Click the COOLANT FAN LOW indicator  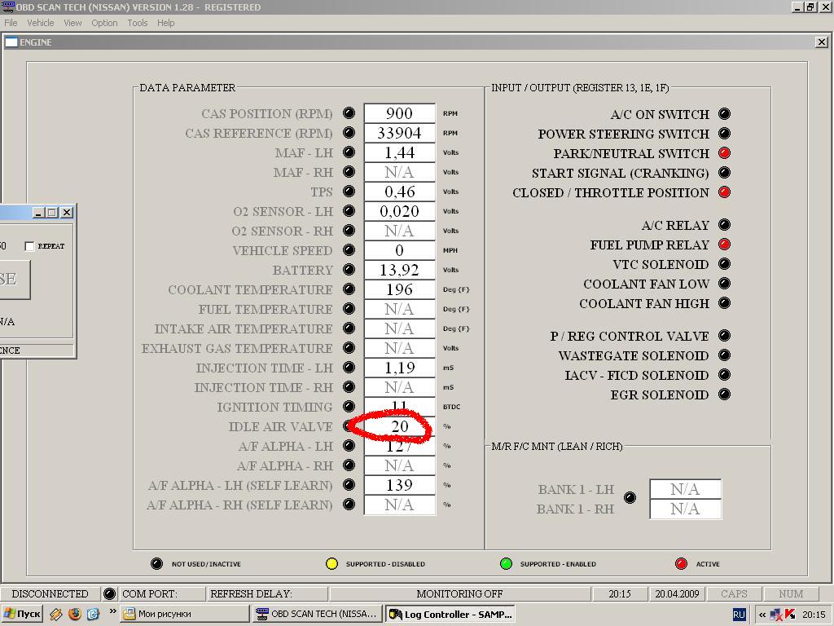click(x=724, y=284)
